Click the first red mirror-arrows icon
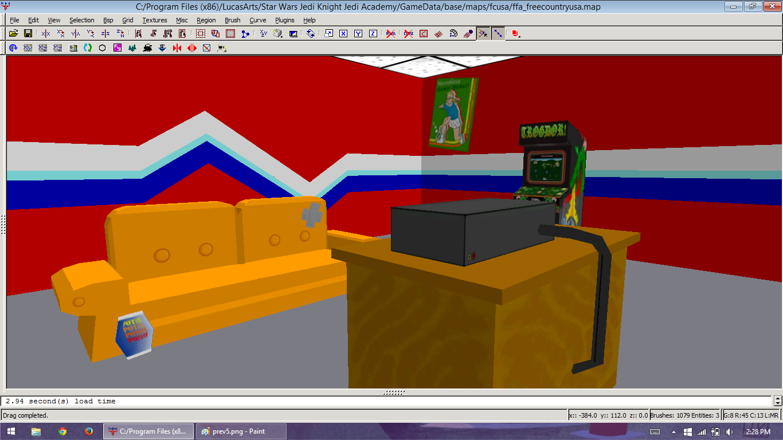Image resolution: width=783 pixels, height=440 pixels. pyautogui.click(x=177, y=48)
